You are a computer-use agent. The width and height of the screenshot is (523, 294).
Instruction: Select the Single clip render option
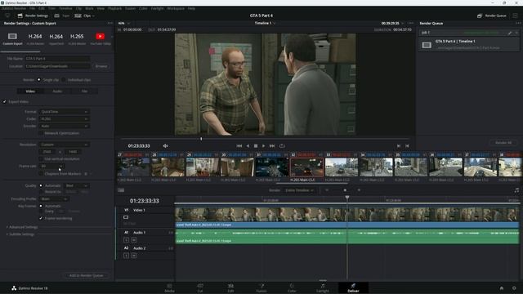[39, 80]
